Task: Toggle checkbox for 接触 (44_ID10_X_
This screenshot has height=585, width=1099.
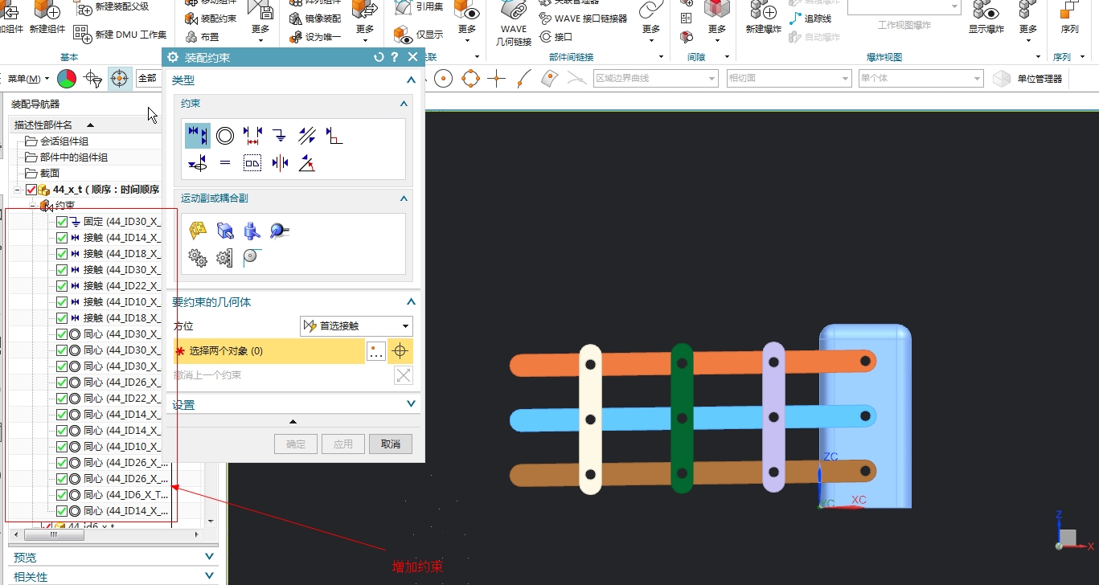Action: click(62, 302)
